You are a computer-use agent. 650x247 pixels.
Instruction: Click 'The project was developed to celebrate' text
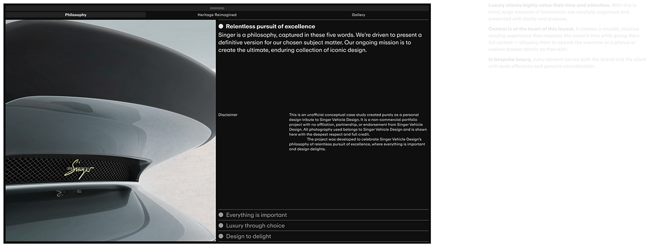(x=357, y=144)
